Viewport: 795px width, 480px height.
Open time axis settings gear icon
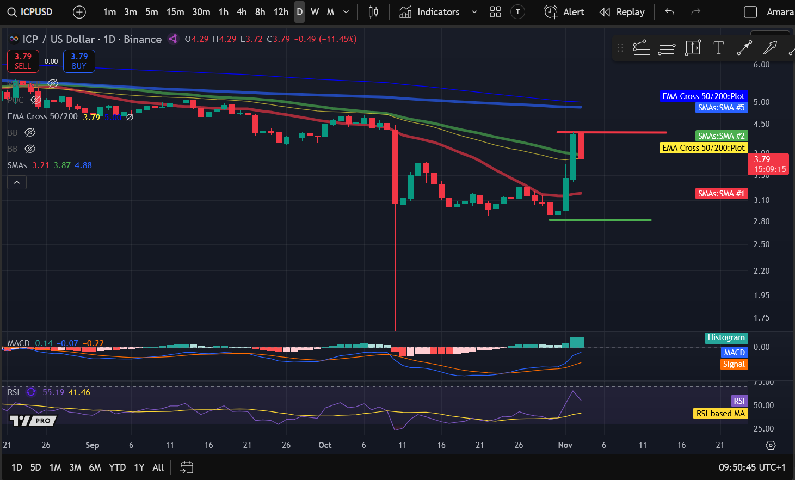click(771, 445)
